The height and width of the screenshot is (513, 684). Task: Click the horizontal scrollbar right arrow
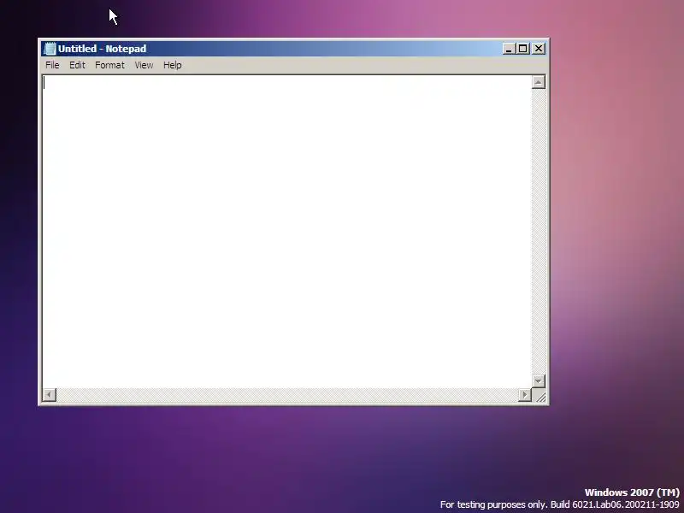pyautogui.click(x=525, y=395)
